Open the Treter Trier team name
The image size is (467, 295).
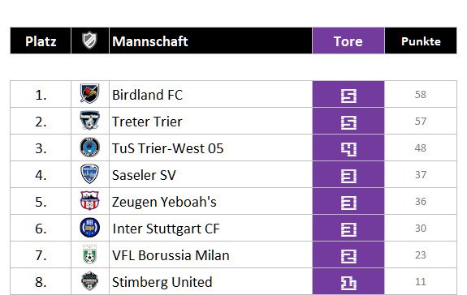tap(147, 122)
